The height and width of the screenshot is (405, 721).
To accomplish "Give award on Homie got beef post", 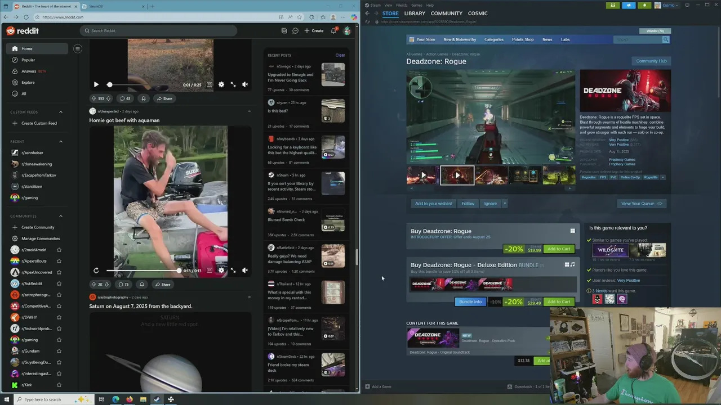I will pos(142,284).
